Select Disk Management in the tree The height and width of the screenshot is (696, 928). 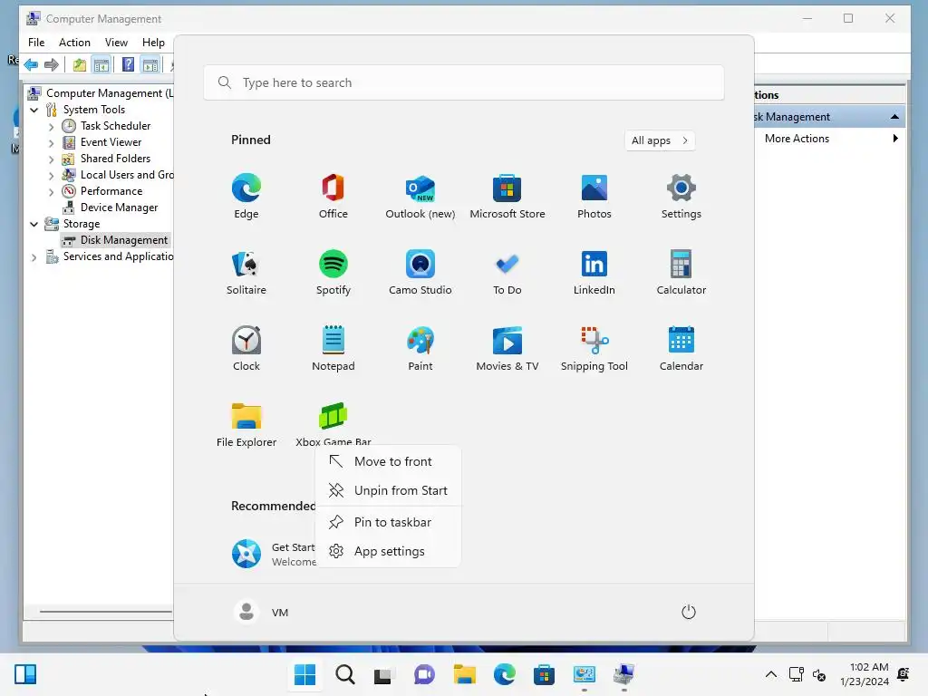116,240
